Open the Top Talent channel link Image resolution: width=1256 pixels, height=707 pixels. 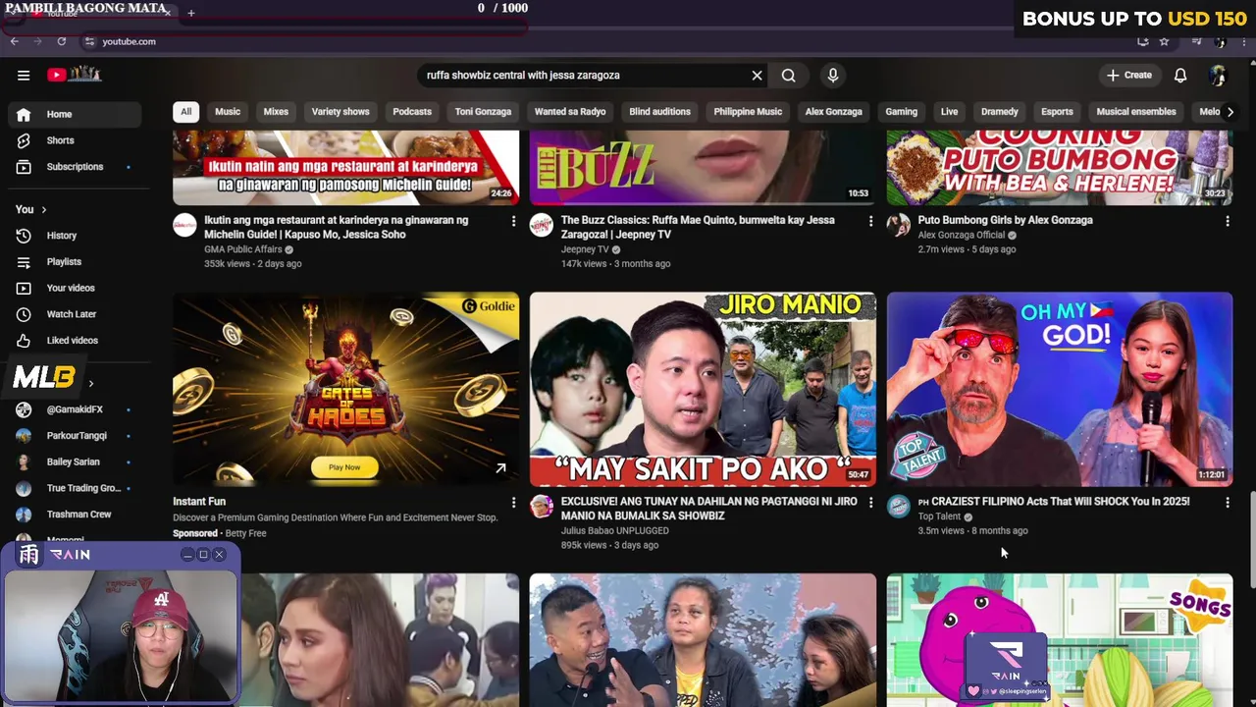click(x=939, y=517)
